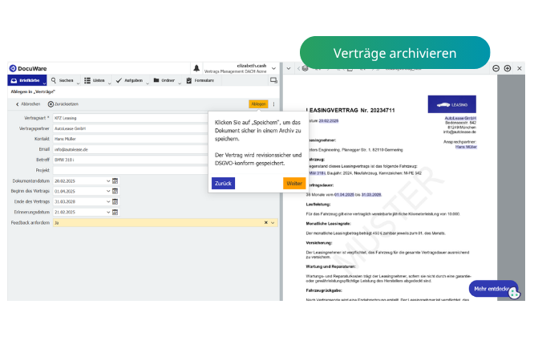Click the Mehr entdecken button
The width and height of the screenshot is (534, 361).
tap(493, 289)
